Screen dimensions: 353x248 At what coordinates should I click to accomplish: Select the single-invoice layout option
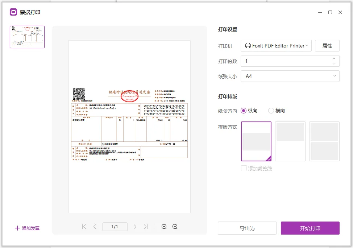256,141
